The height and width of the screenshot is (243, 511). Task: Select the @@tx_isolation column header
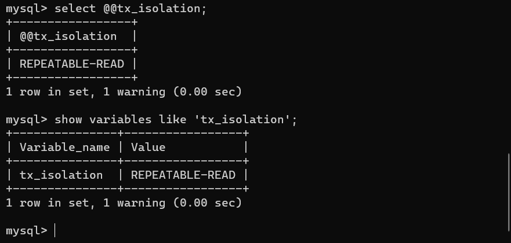pos(68,36)
